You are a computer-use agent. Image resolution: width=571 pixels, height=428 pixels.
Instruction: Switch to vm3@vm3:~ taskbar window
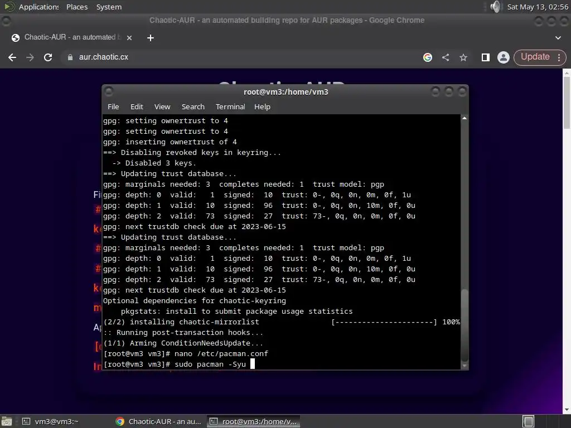click(x=50, y=421)
